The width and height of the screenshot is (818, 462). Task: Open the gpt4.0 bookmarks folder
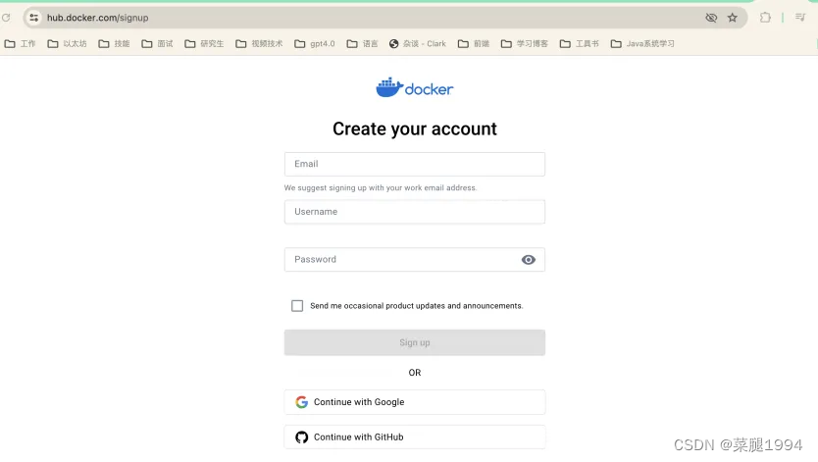pyautogui.click(x=315, y=44)
